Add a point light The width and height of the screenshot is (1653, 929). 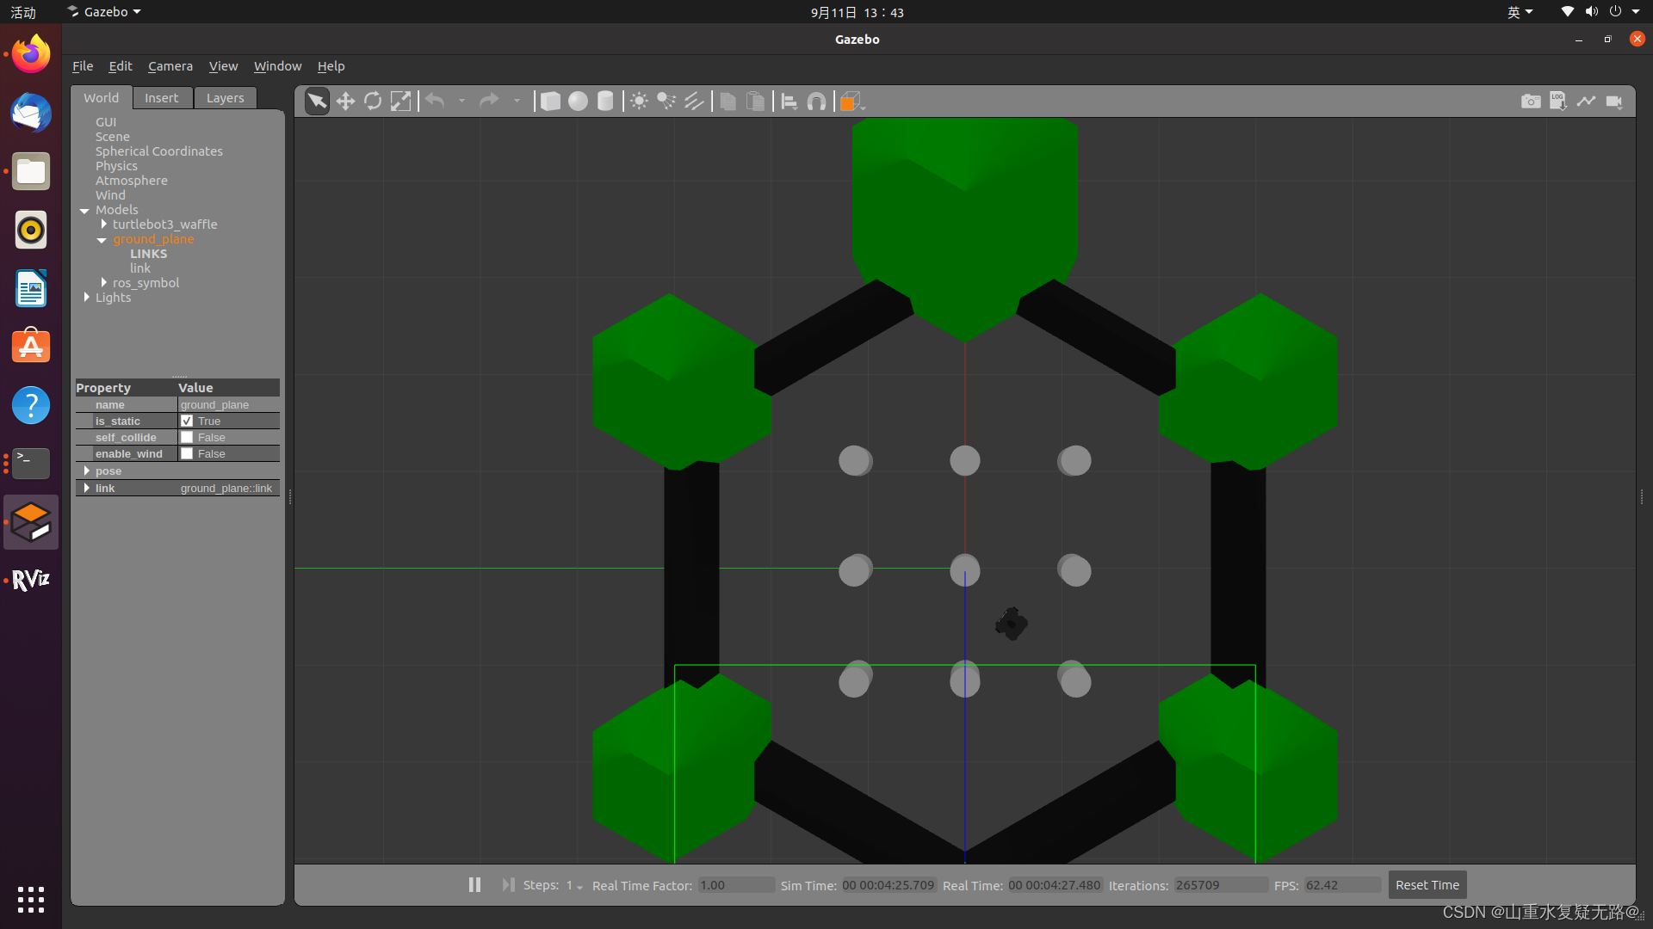[639, 102]
